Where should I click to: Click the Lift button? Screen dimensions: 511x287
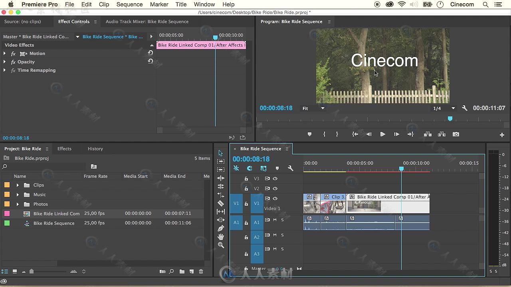[428, 134]
